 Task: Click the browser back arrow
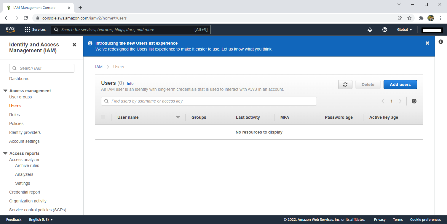pyautogui.click(x=7, y=18)
